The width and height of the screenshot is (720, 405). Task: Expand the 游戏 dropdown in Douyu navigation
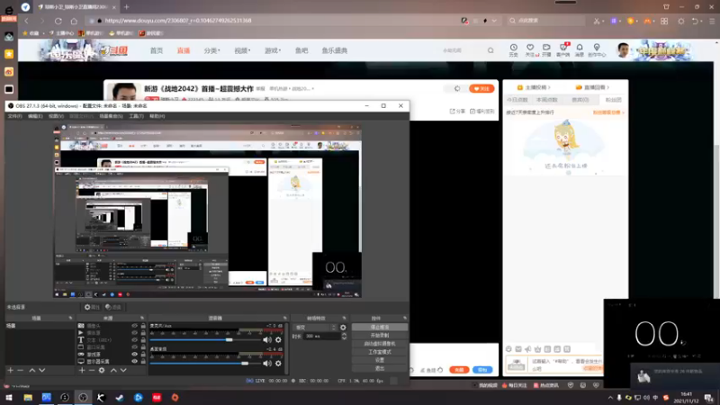[273, 50]
